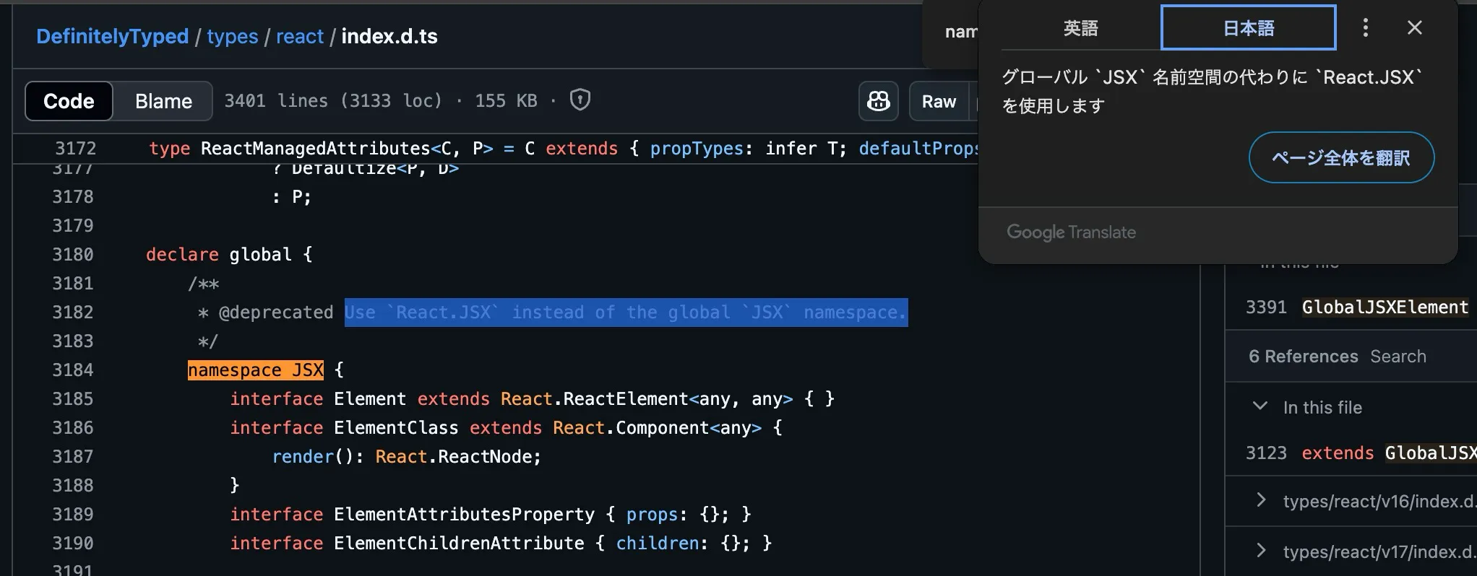The height and width of the screenshot is (576, 1477).
Task: Open Google Translate three-dot options menu
Action: tap(1365, 28)
